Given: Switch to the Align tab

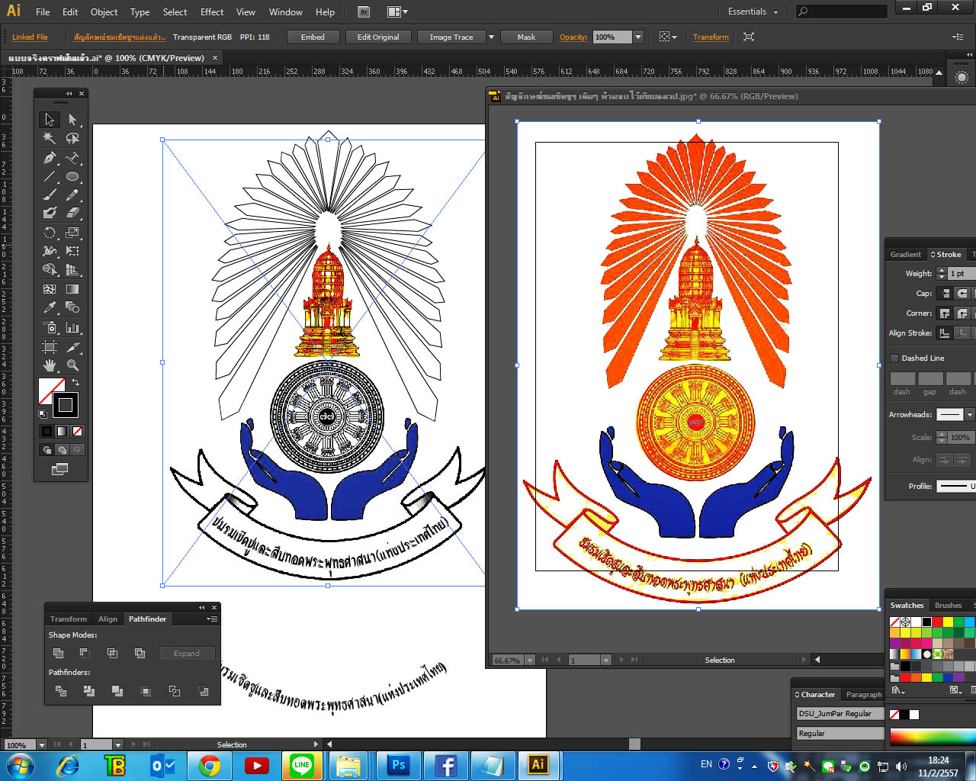Looking at the screenshot, I should click(108, 619).
